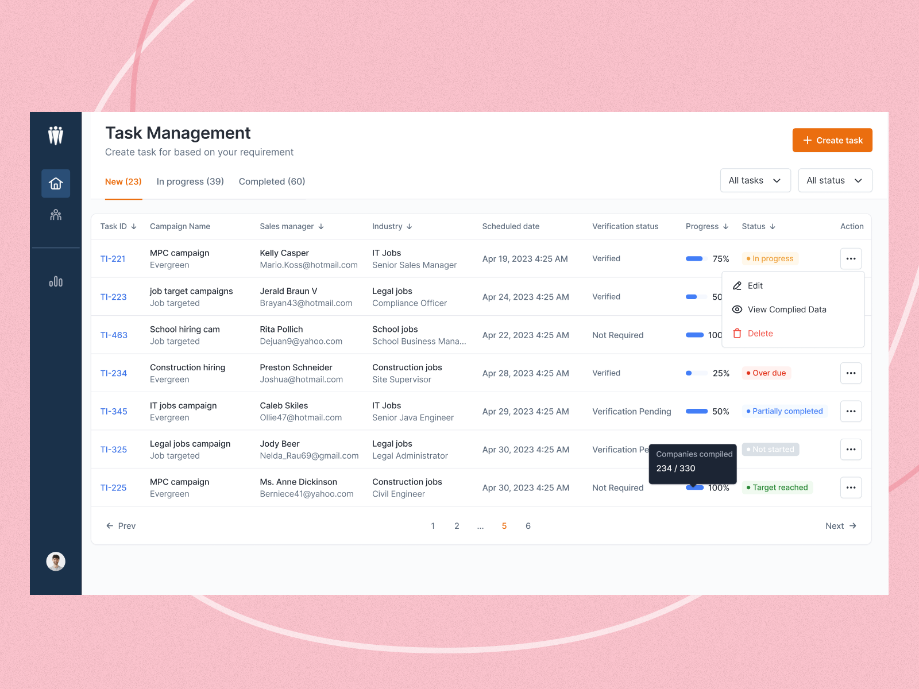Click the analytics bar chart sidebar icon
Screen dimensions: 919x689
(x=55, y=281)
